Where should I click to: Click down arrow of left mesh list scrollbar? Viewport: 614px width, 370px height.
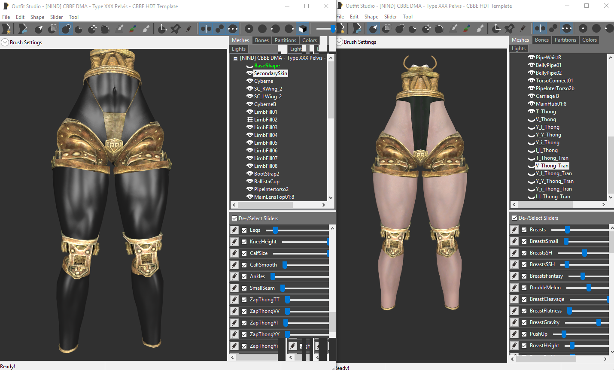(x=331, y=197)
